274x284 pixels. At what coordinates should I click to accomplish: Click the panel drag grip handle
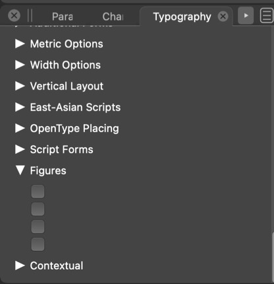(x=30, y=16)
